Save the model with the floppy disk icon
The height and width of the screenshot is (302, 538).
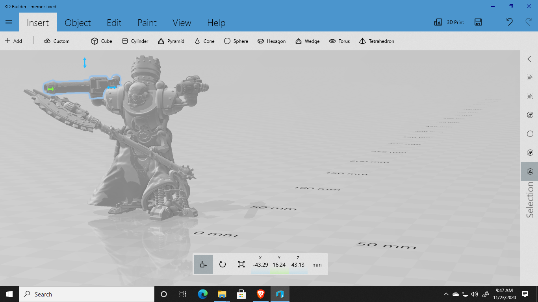pyautogui.click(x=478, y=22)
